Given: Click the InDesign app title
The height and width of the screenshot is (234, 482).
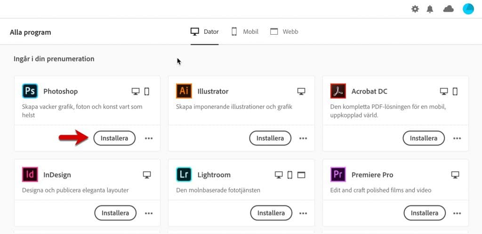Looking at the screenshot, I should point(57,175).
